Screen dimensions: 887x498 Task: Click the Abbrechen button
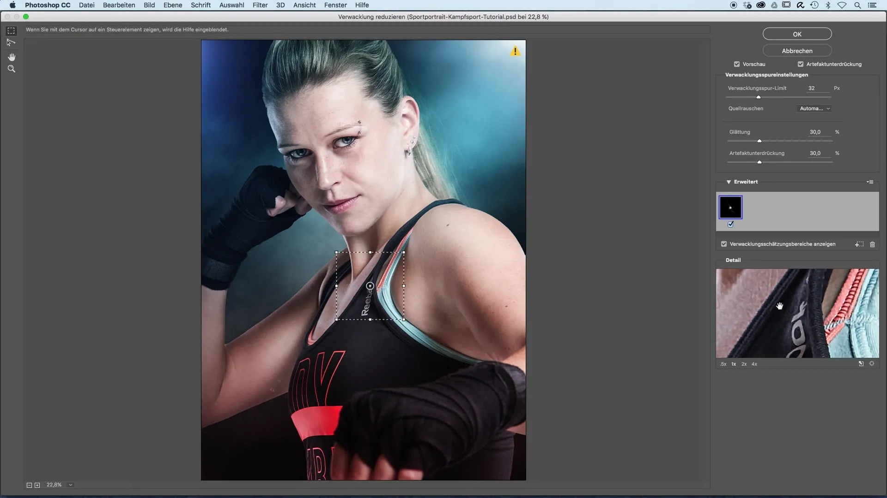tap(797, 51)
